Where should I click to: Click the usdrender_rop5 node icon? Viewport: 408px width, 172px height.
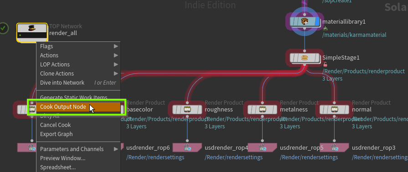pos(262,147)
